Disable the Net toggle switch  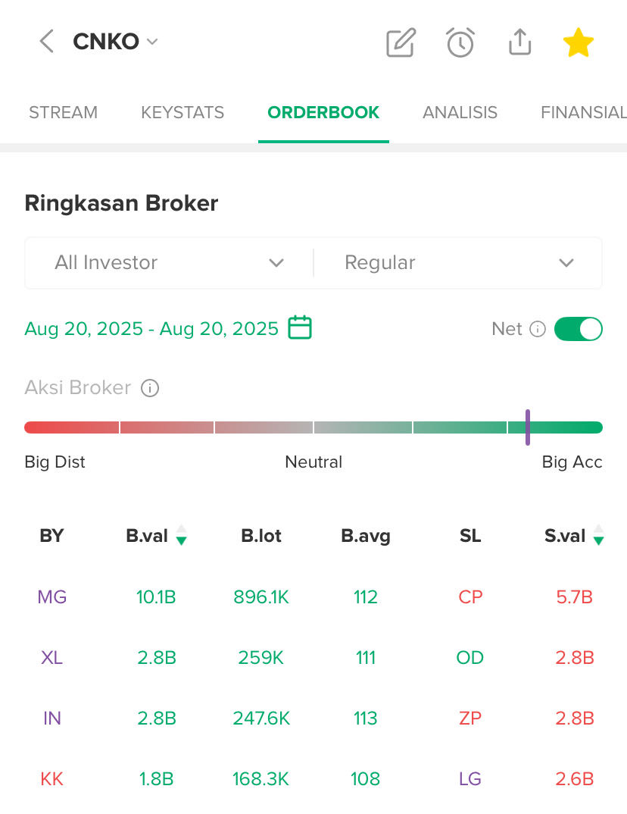click(579, 329)
